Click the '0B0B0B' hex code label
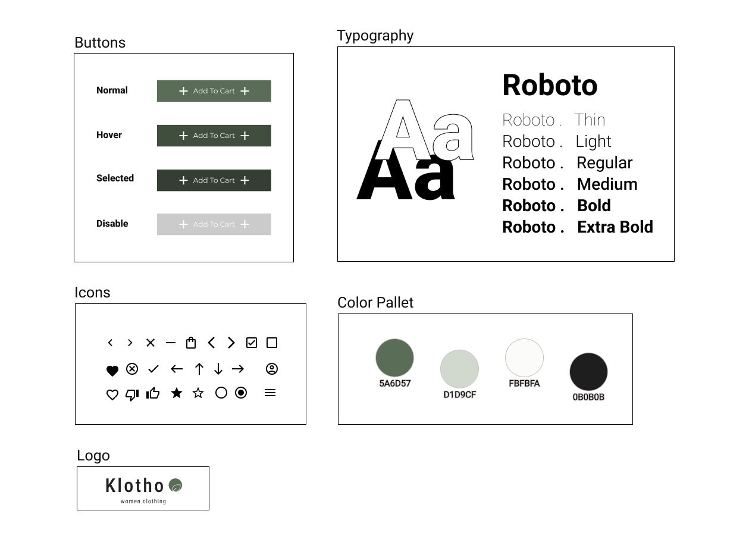Screen dimensions: 749x533 588,397
